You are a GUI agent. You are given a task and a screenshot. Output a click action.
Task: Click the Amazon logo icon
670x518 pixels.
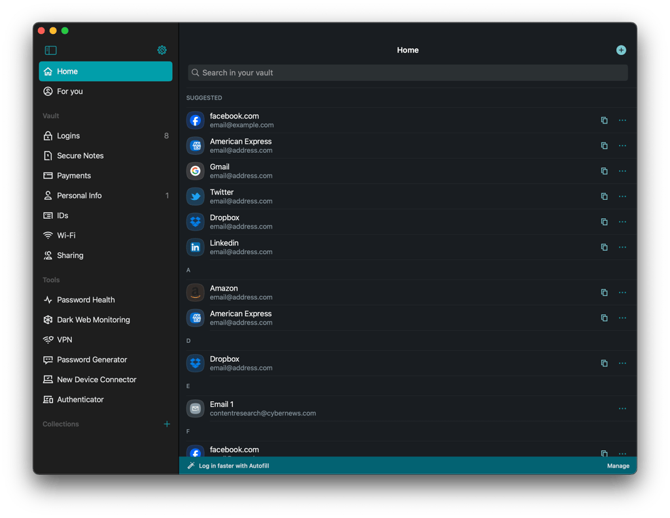click(x=195, y=292)
